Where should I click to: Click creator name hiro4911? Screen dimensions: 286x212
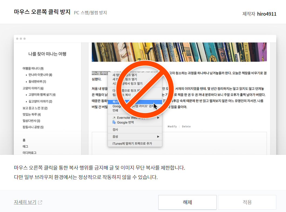click(267, 14)
